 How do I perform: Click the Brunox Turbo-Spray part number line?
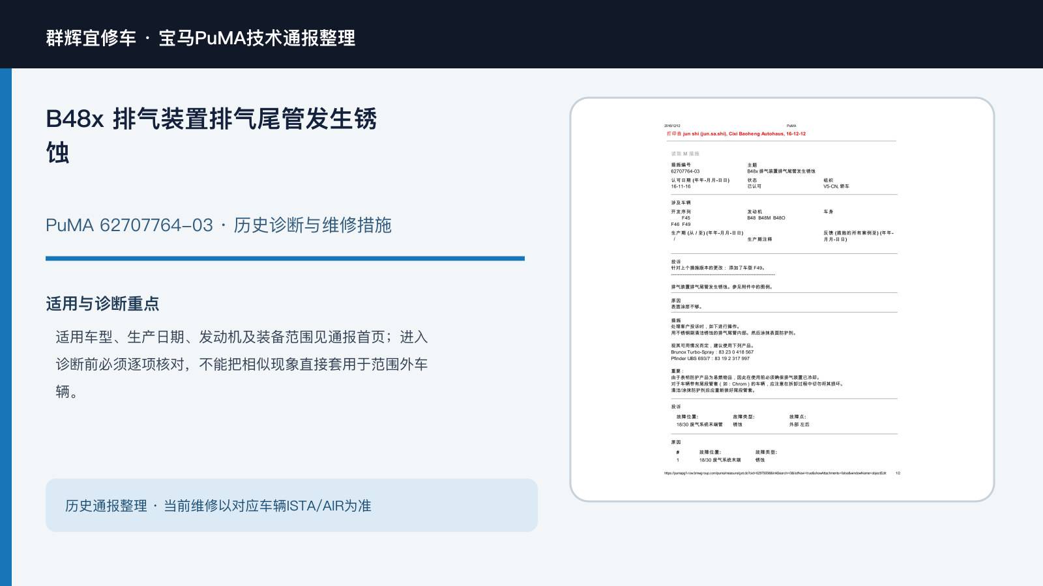click(x=712, y=352)
